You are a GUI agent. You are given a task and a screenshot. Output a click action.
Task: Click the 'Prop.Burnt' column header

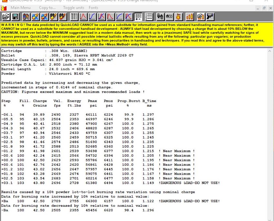tap(129, 101)
